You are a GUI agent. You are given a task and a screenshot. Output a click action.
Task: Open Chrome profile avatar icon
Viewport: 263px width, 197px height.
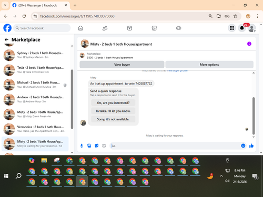(248, 16)
